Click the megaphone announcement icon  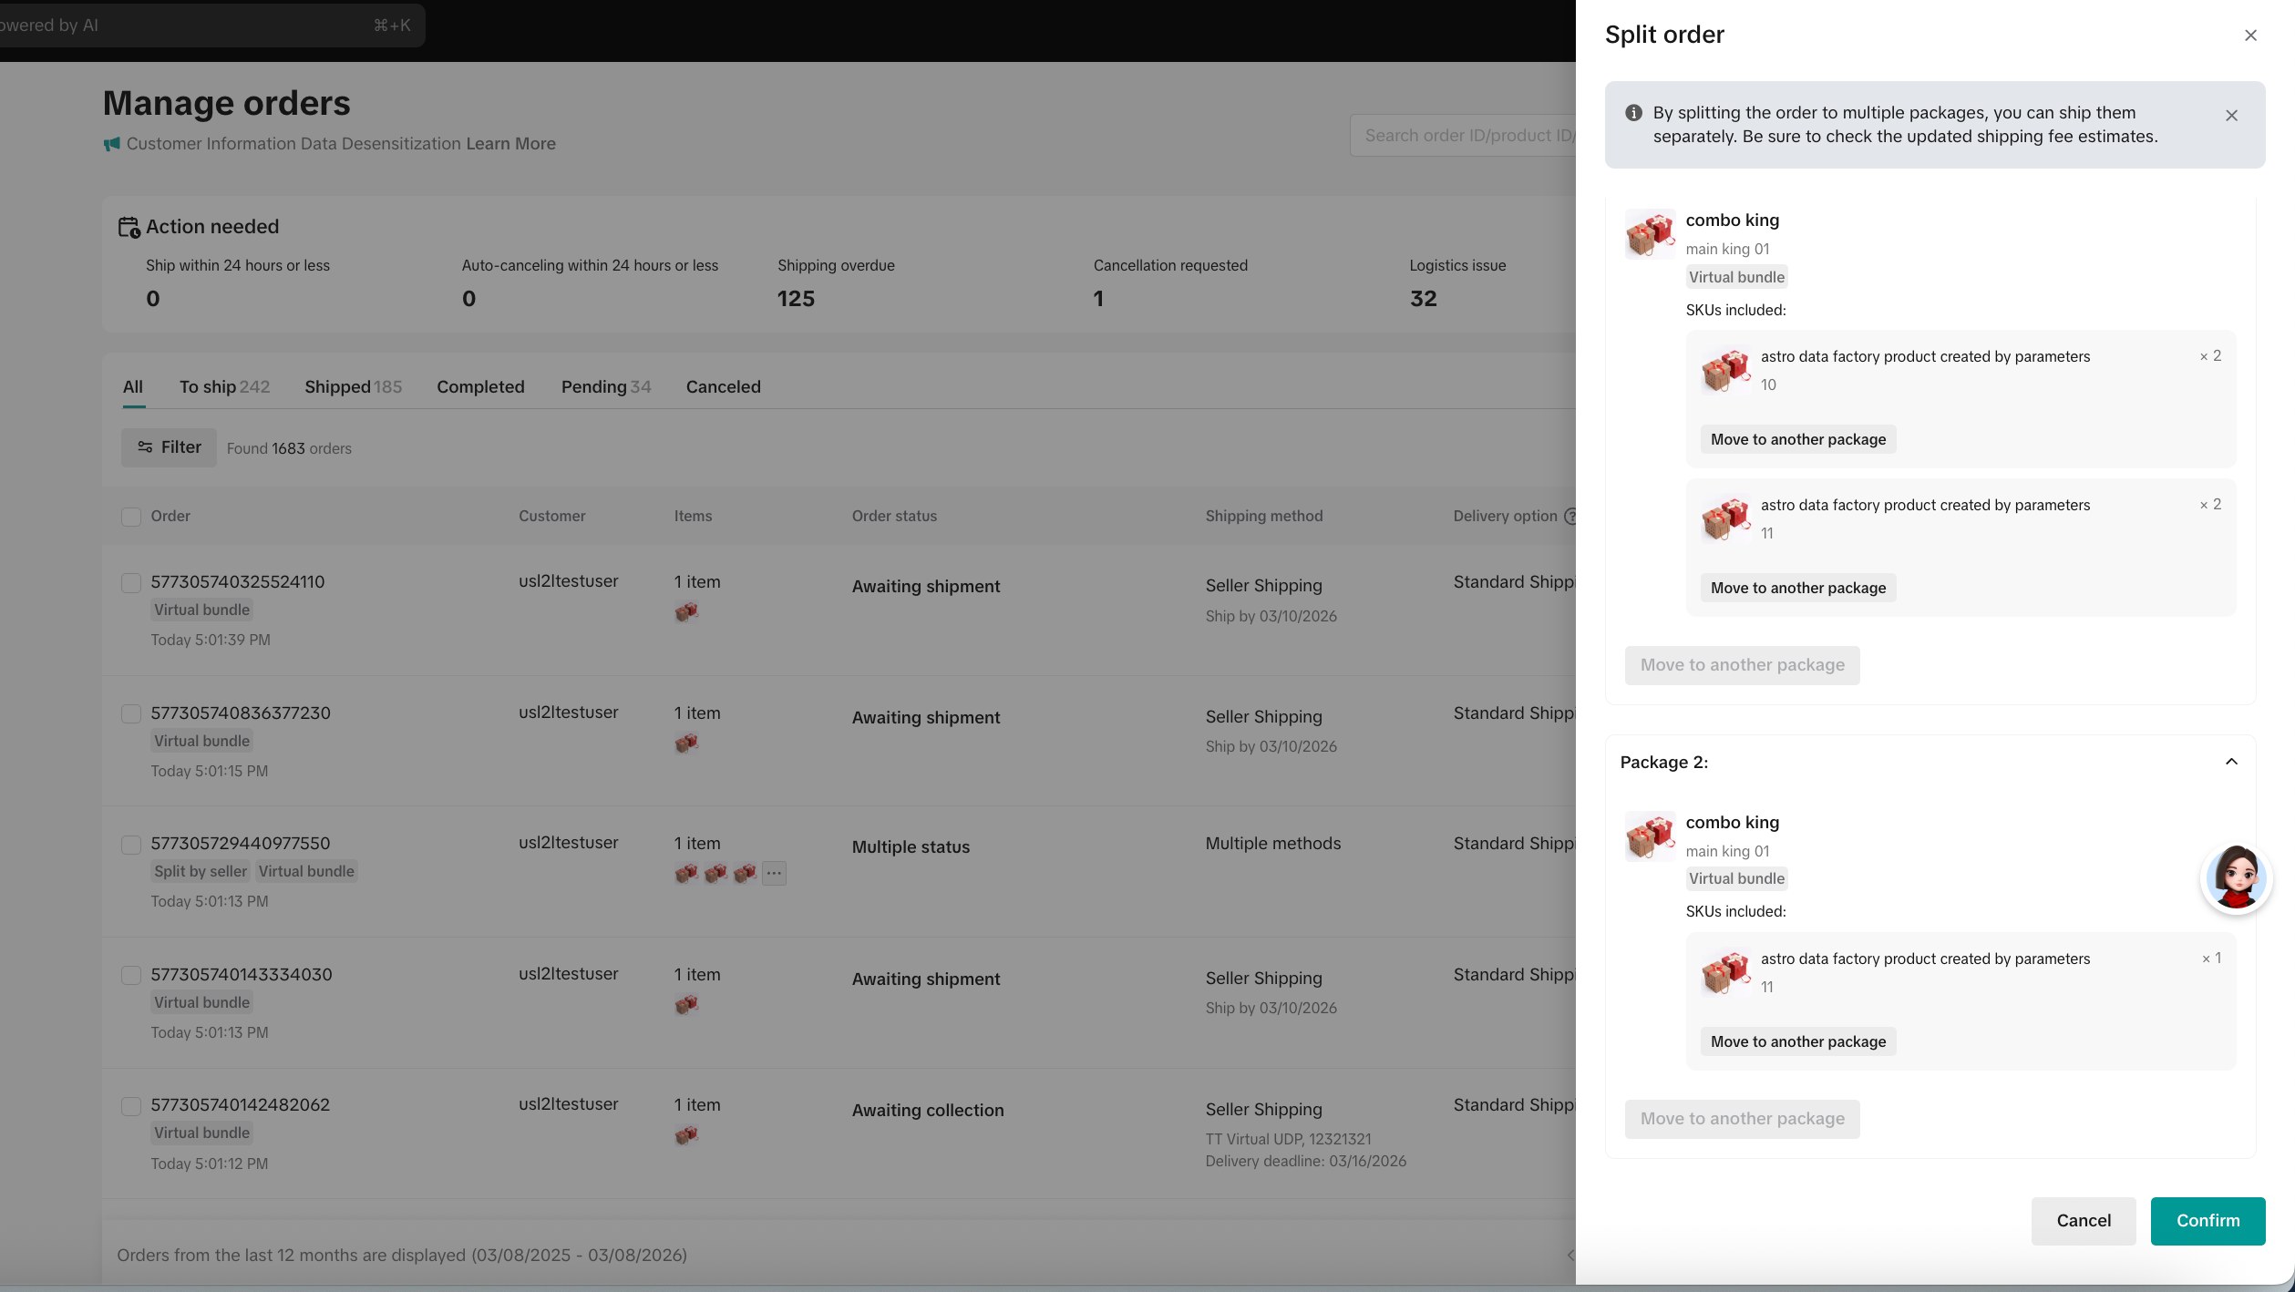111,144
